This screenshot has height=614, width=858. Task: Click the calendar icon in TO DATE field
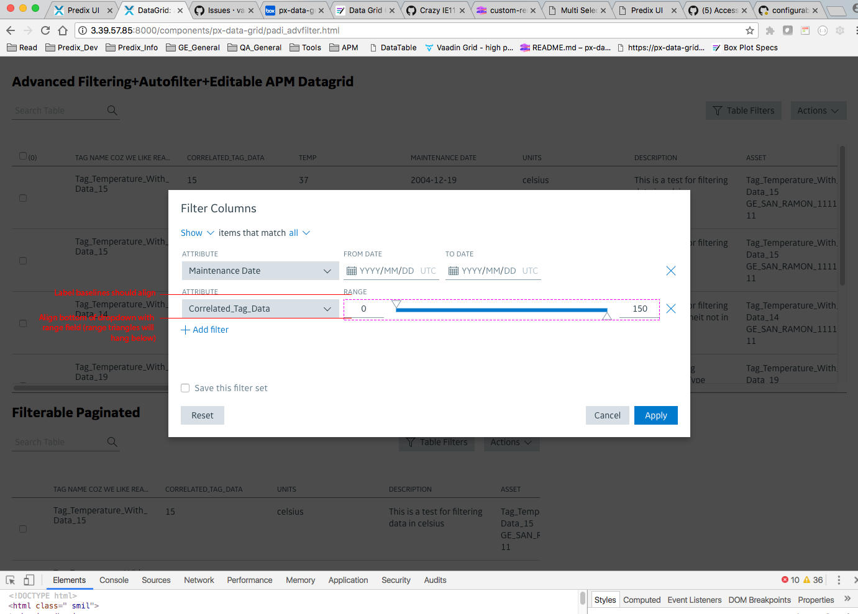click(x=454, y=271)
